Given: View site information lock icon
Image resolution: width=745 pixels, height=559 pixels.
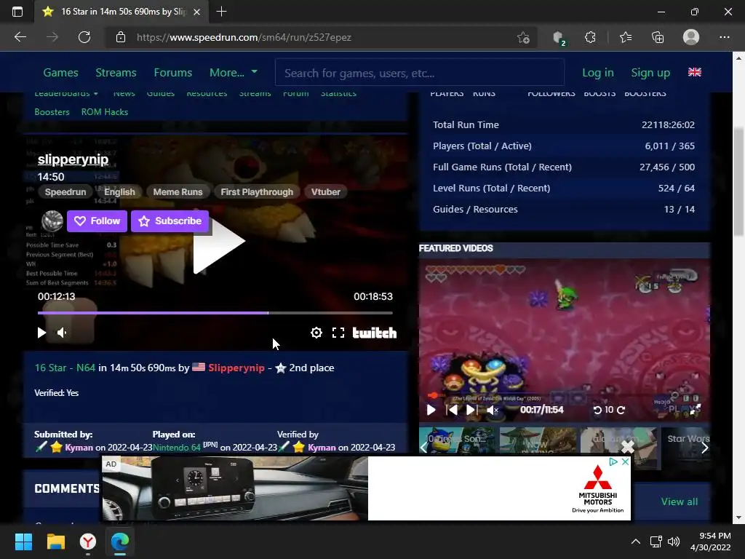Looking at the screenshot, I should 121,37.
